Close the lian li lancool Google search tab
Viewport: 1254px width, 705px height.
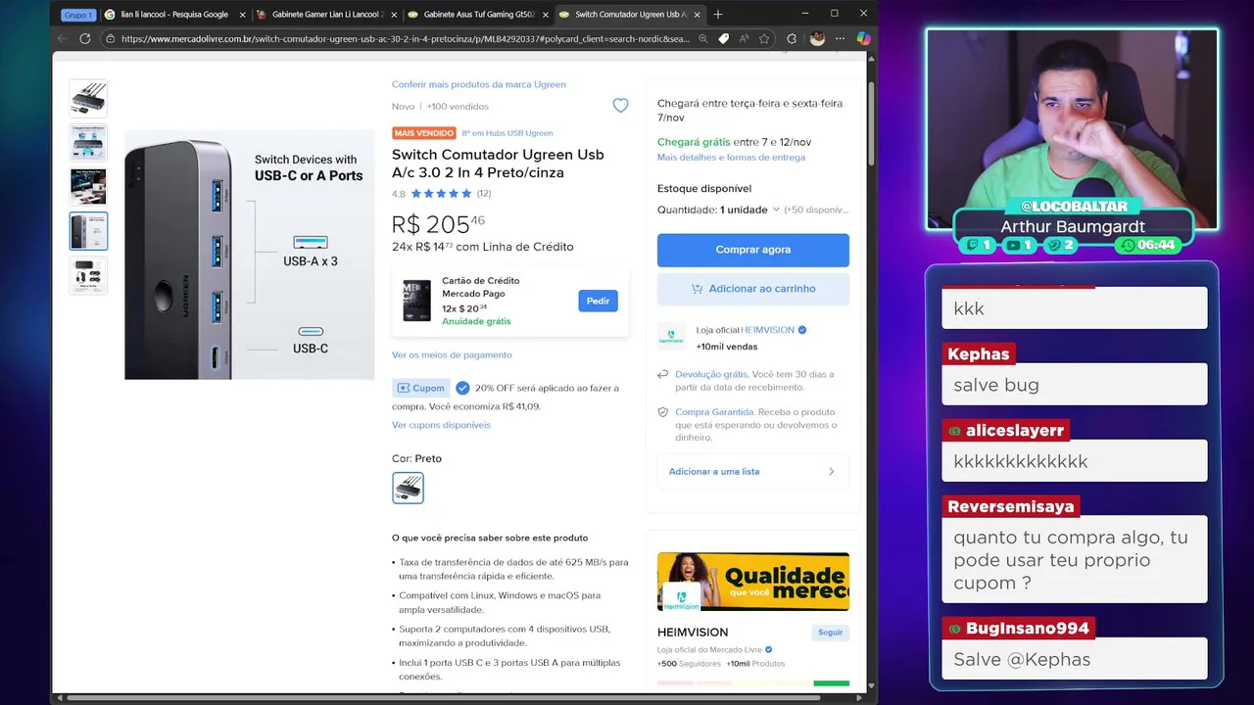242,15
